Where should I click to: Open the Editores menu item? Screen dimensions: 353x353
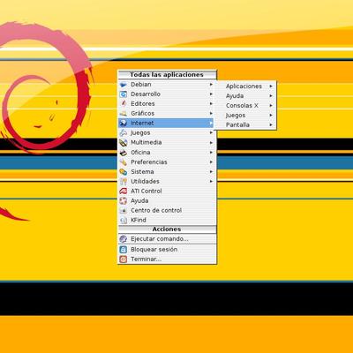pos(167,104)
